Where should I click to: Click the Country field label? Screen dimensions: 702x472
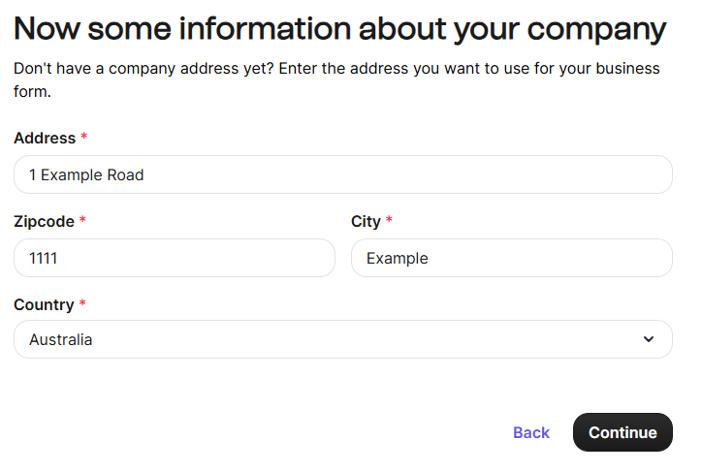44,305
